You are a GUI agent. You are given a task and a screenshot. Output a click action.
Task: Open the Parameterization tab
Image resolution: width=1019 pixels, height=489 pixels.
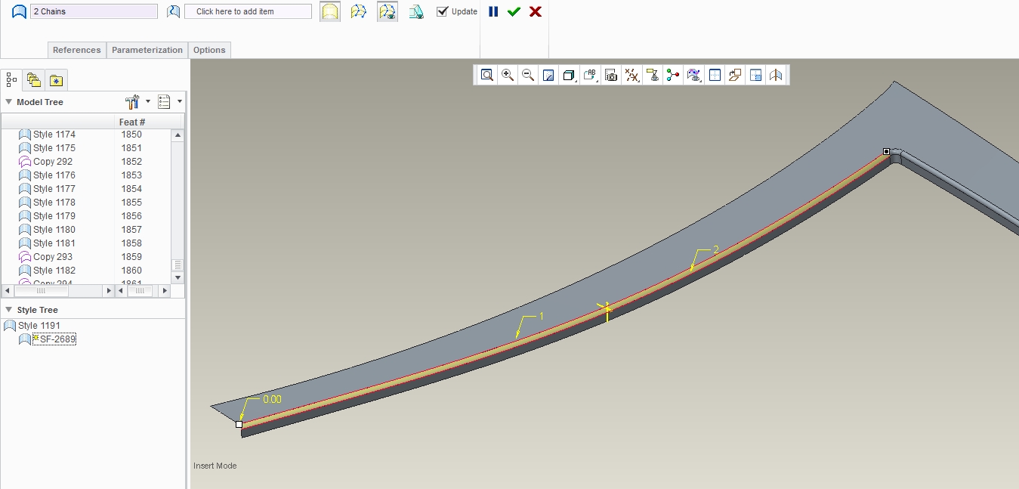pos(147,50)
